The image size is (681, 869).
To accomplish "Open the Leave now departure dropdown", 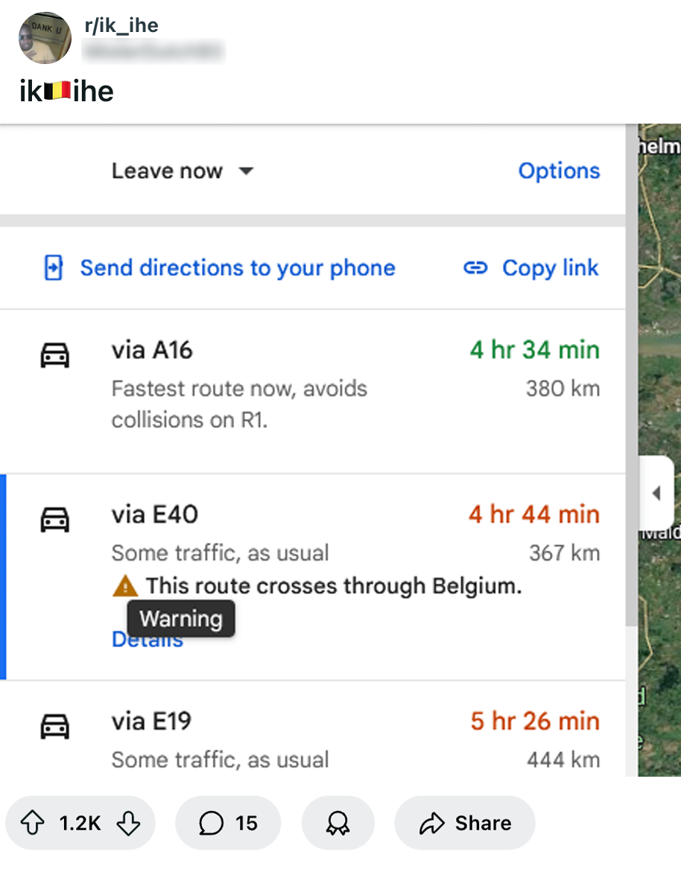I will [x=183, y=171].
